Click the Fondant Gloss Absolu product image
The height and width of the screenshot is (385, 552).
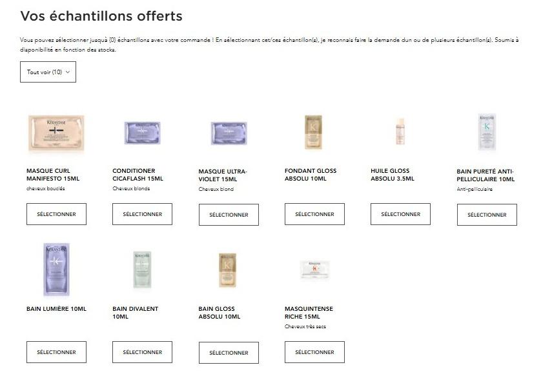313,132
